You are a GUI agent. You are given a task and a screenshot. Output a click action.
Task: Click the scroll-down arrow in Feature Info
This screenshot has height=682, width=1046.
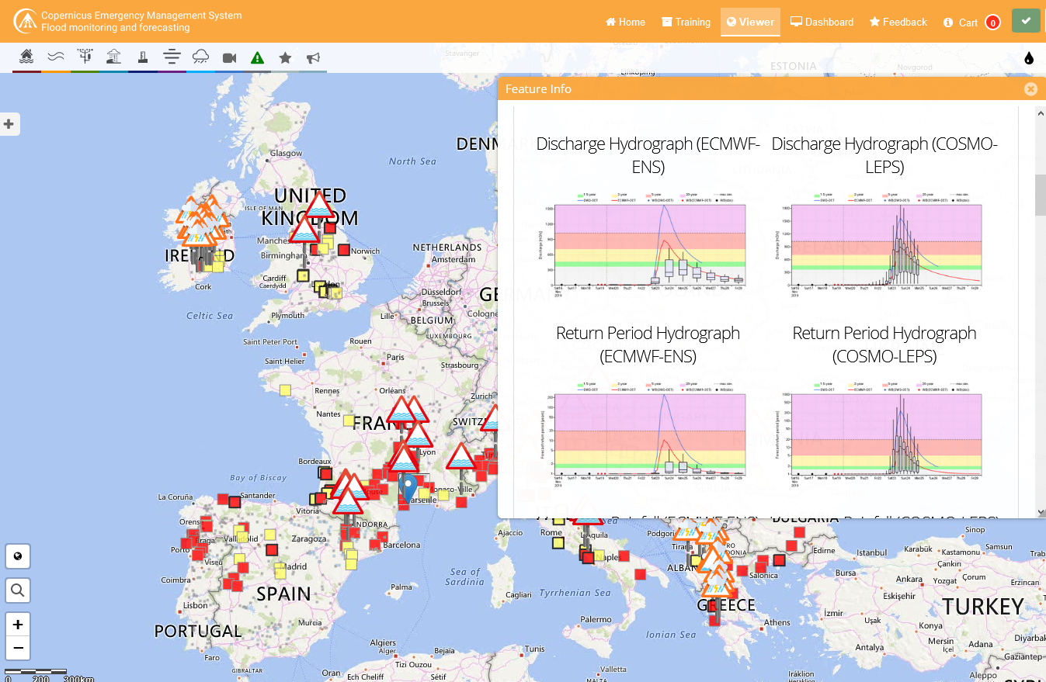[x=1039, y=511]
